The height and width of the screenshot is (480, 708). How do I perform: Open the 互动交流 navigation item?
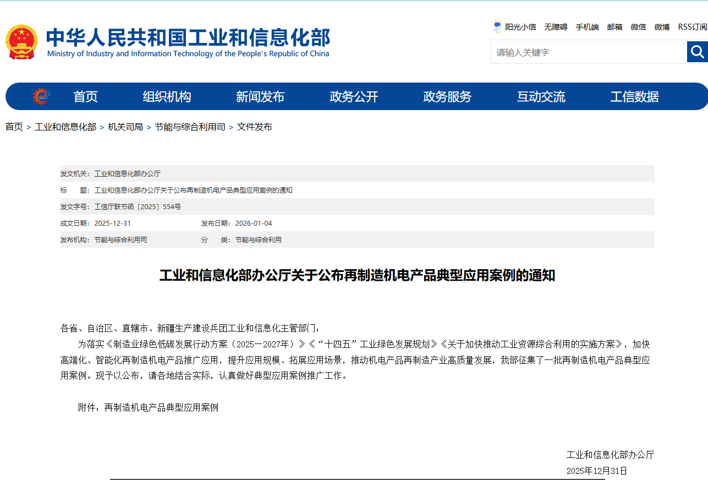(541, 97)
